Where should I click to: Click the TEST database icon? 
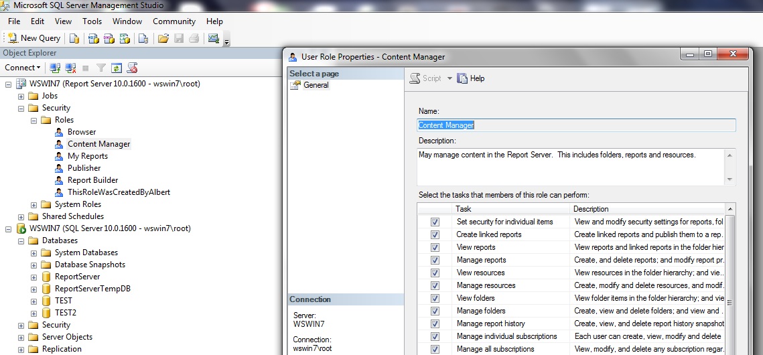click(x=46, y=301)
